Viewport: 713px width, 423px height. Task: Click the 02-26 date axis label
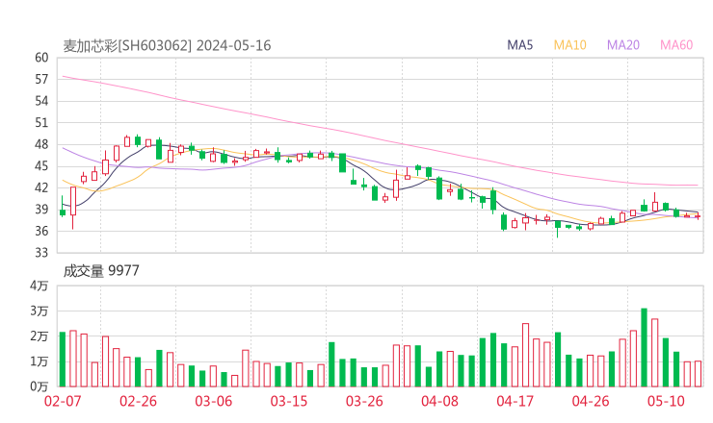pyautogui.click(x=138, y=401)
